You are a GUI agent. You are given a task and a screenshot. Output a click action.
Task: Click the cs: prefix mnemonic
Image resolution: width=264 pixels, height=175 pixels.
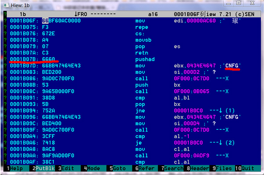(140, 33)
